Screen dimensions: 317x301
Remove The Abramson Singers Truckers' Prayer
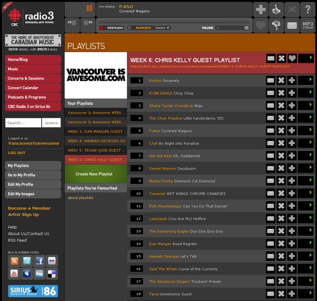click(x=281, y=281)
